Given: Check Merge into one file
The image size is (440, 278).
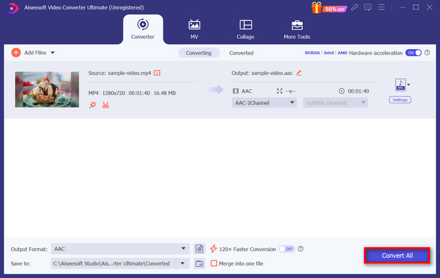Looking at the screenshot, I should coord(214,264).
